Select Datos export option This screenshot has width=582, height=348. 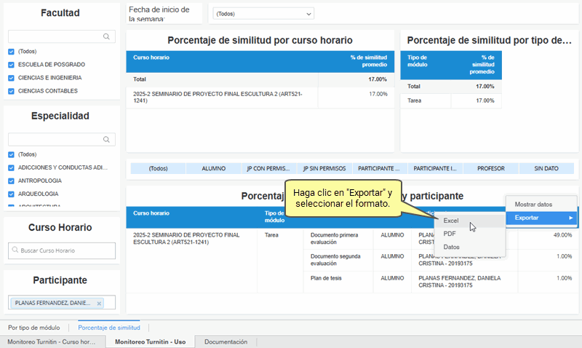(451, 248)
